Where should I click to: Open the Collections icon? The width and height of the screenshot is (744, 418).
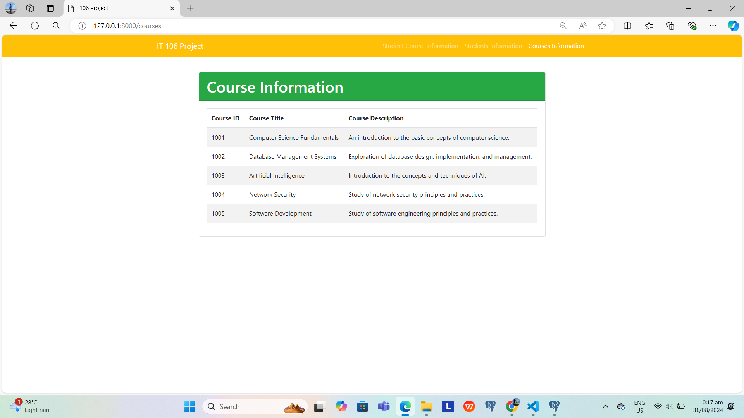point(670,26)
